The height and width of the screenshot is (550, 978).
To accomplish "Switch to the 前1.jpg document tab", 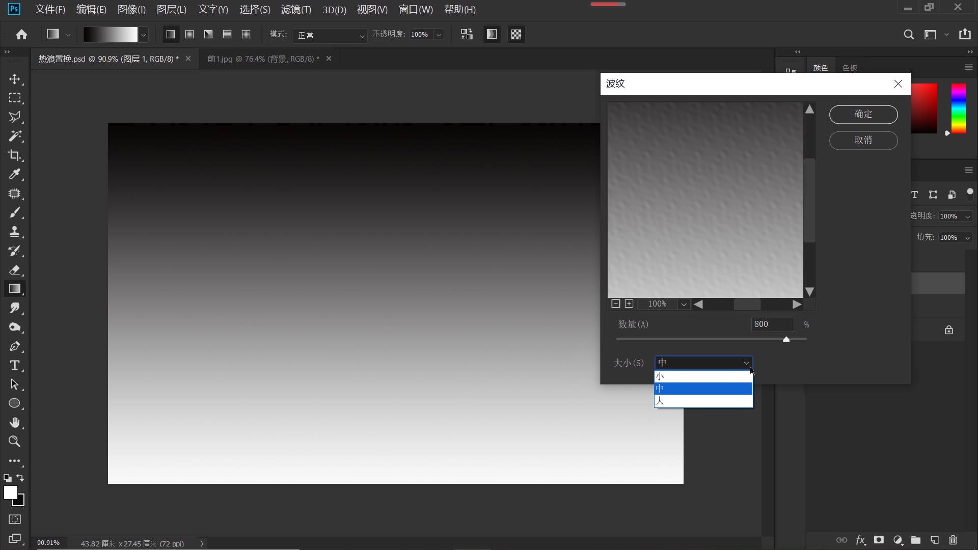I will 263,59.
